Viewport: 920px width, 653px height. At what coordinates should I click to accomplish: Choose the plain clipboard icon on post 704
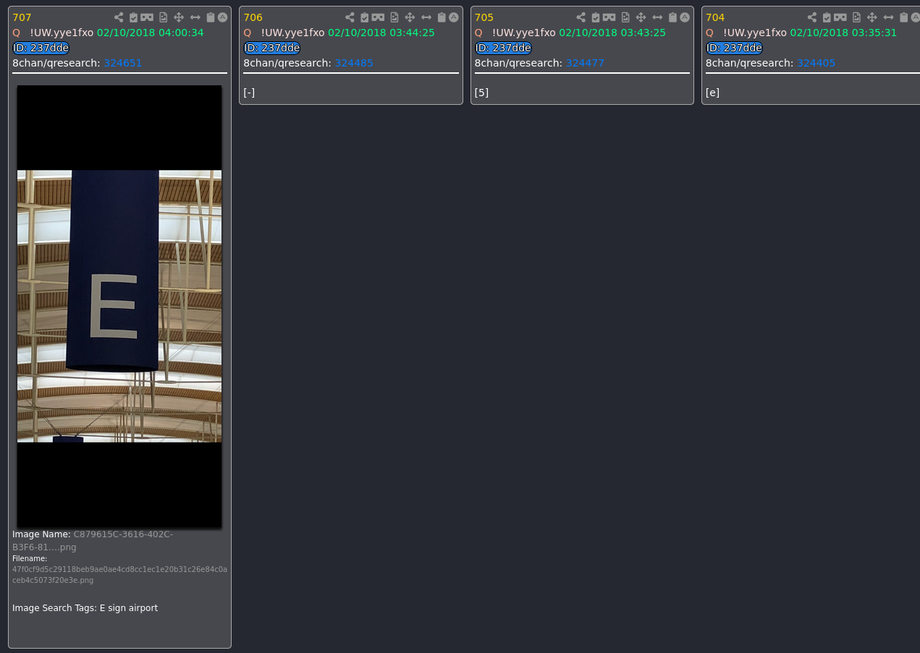pos(903,17)
